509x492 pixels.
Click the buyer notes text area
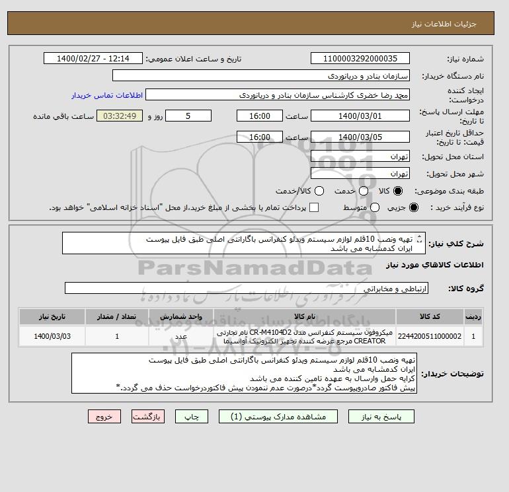(x=244, y=373)
